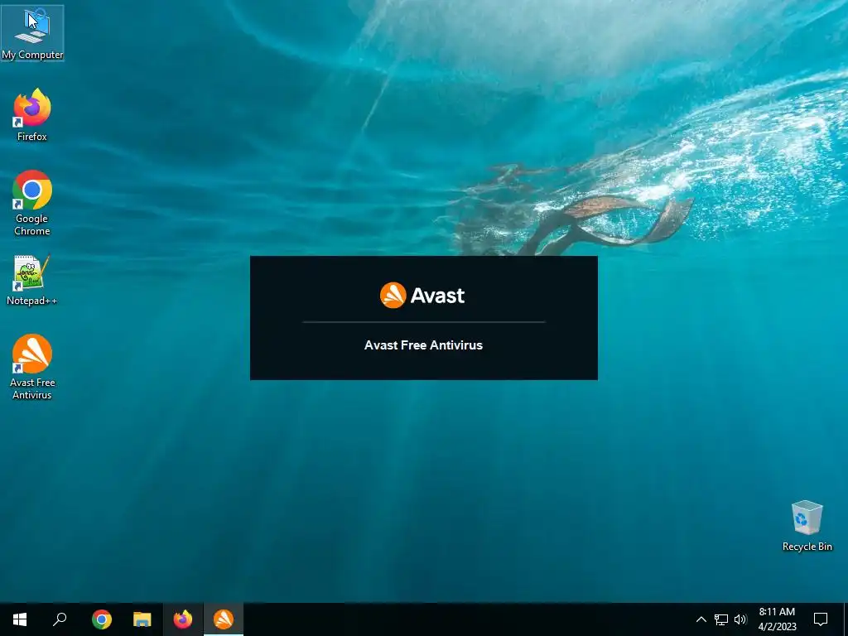Switch to Firefox on the taskbar
The image size is (848, 636).
coord(183,619)
